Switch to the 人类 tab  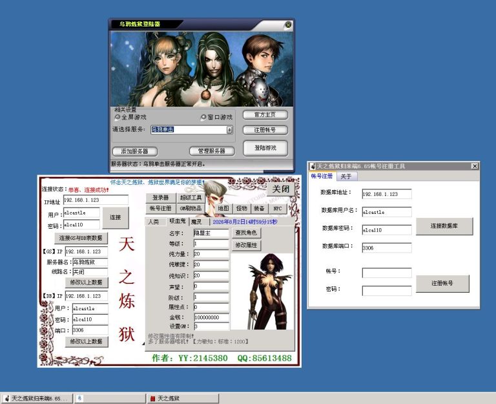coord(155,222)
